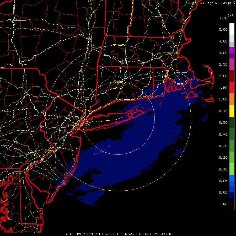This screenshot has height=236, width=236.
Task: Click the 0.05 legend value
Action: [x=223, y=181]
